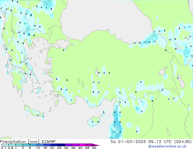This screenshot has width=193, height=149.
Task: Click the 25–30 mm navy legend swatch
Action: [x=61, y=145]
